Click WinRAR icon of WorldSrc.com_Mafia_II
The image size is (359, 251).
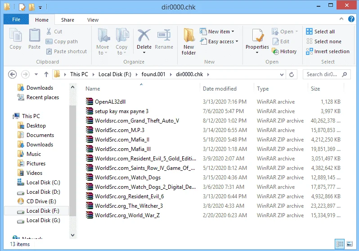coord(89,140)
